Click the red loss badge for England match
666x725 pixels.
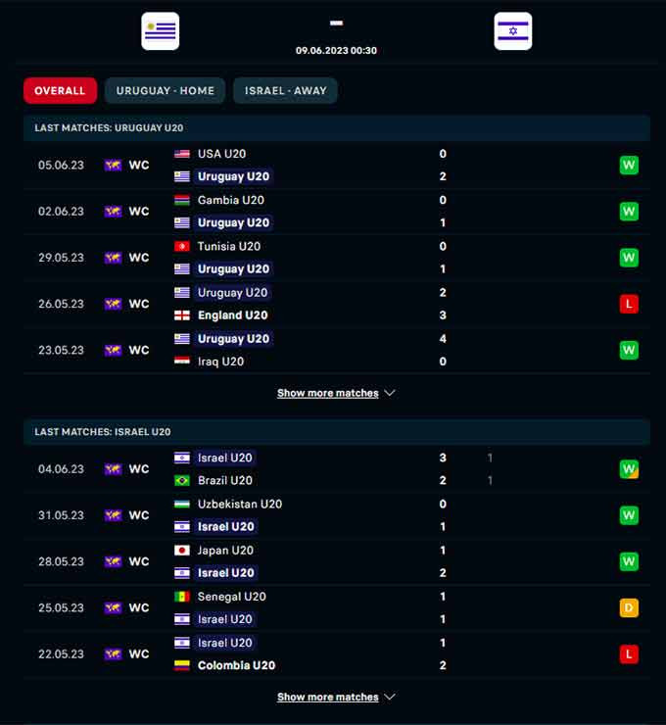629,304
